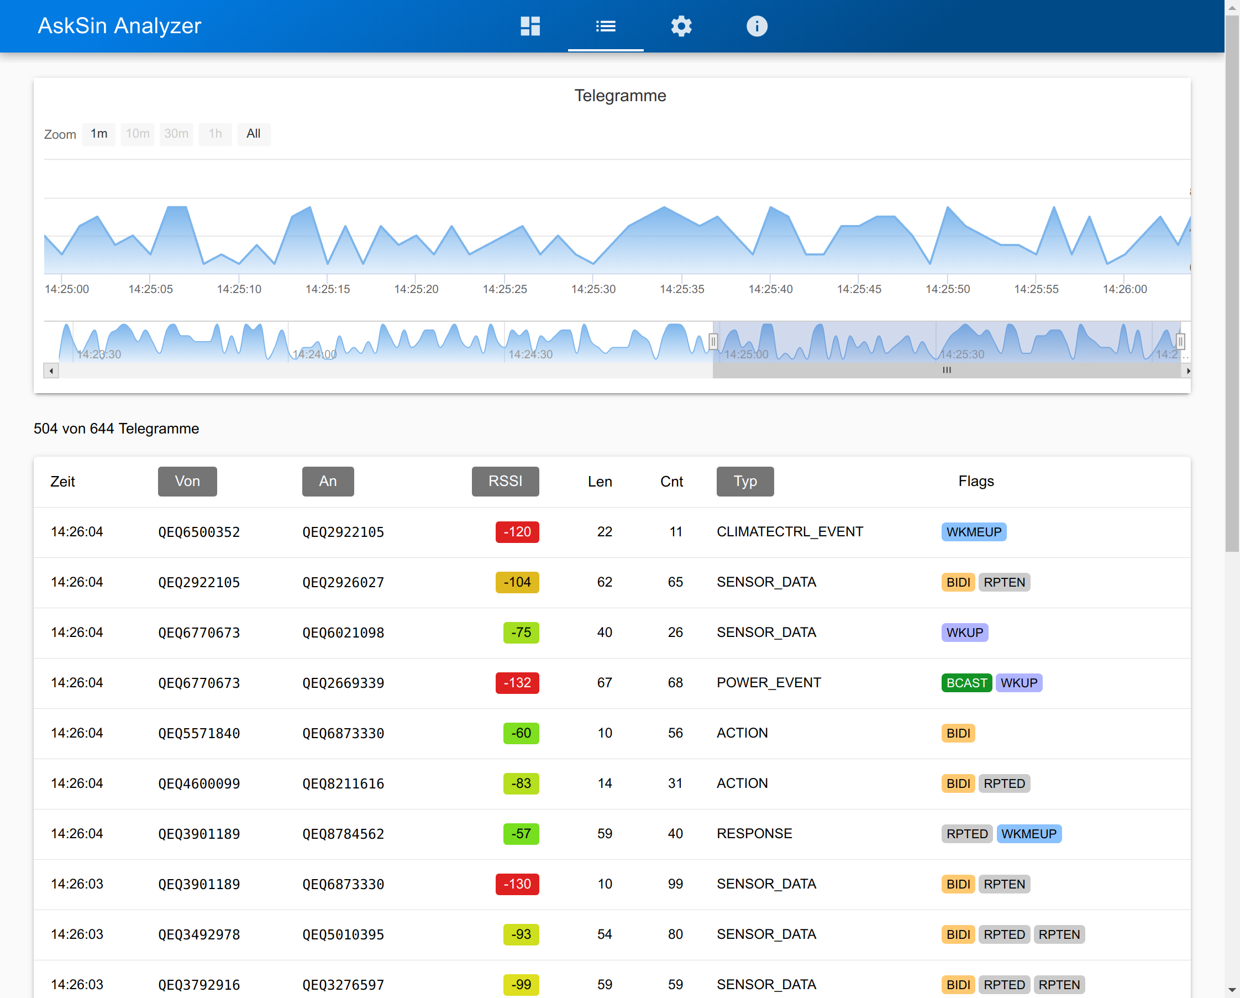Image resolution: width=1240 pixels, height=998 pixels.
Task: Click the green BCAST flag
Action: coord(966,683)
